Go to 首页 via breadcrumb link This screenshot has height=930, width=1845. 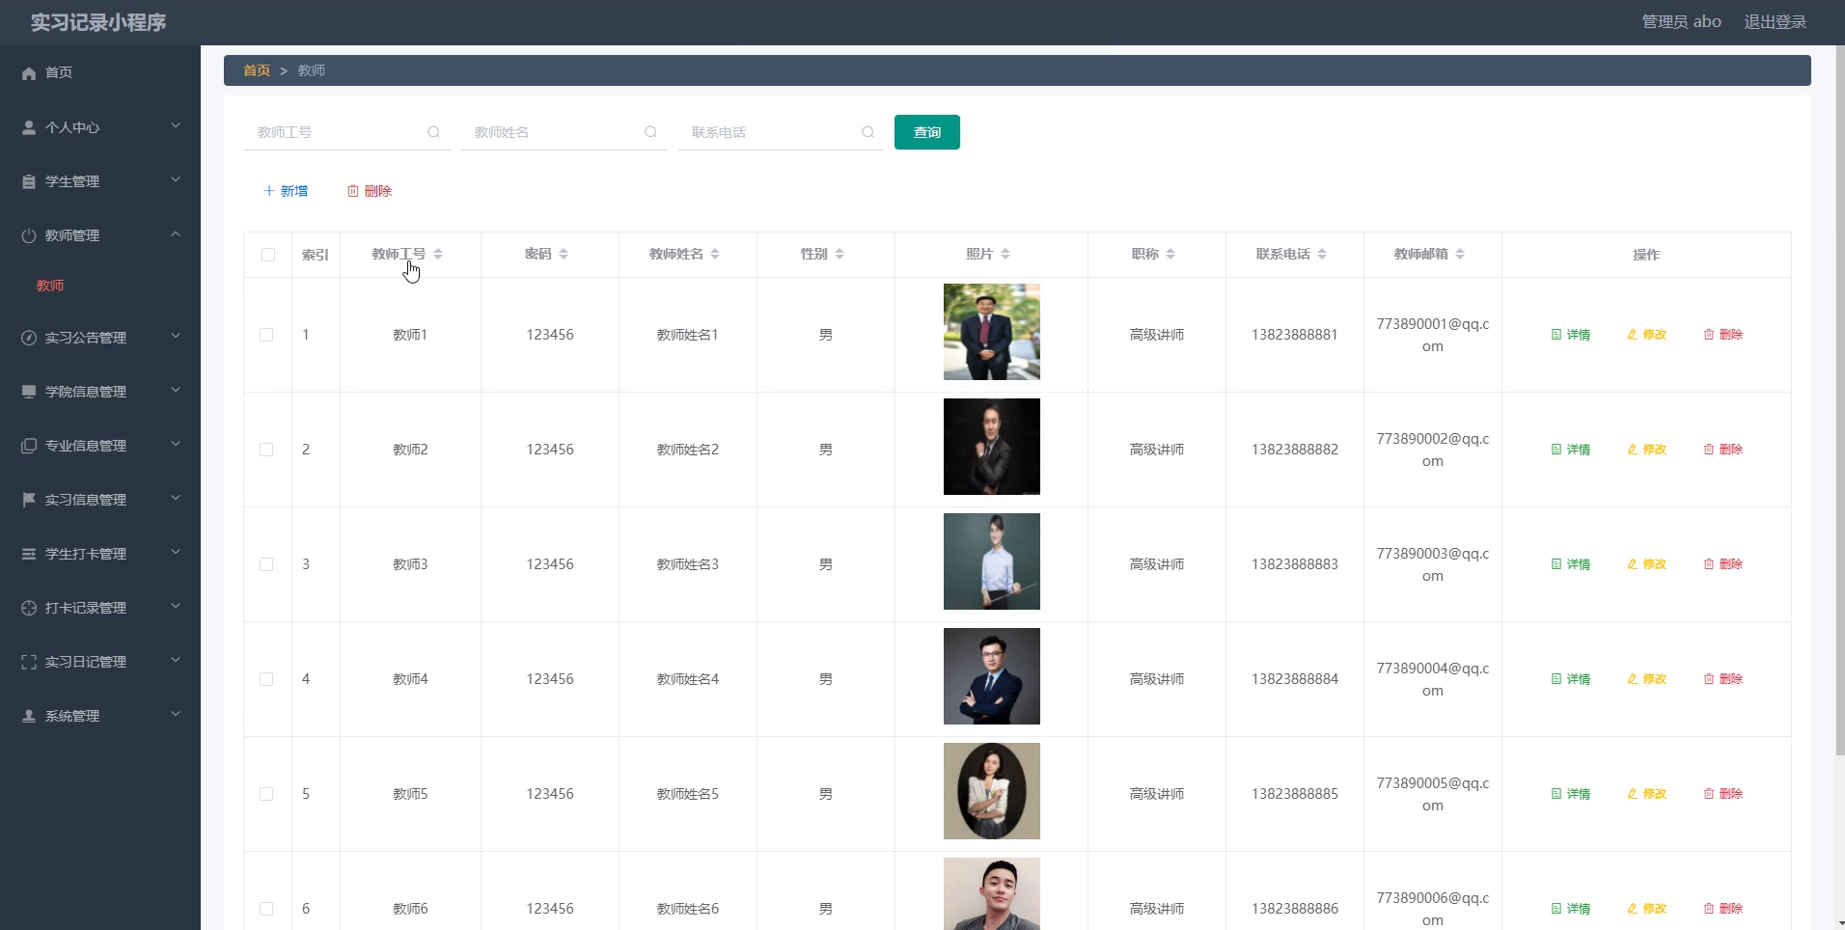[257, 70]
